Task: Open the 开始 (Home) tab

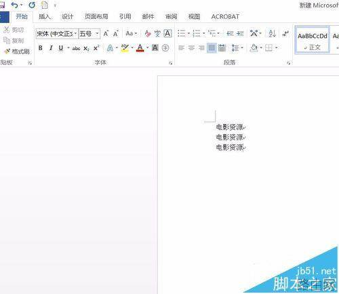Action: tap(22, 16)
